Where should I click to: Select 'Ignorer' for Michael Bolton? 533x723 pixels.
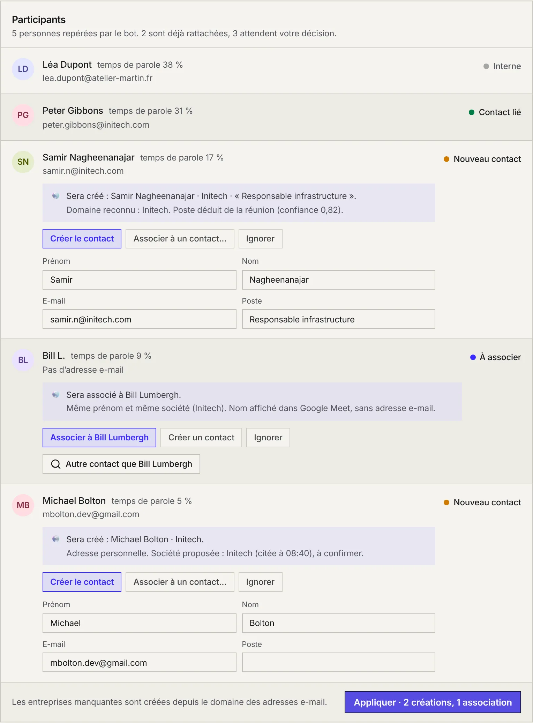(261, 582)
